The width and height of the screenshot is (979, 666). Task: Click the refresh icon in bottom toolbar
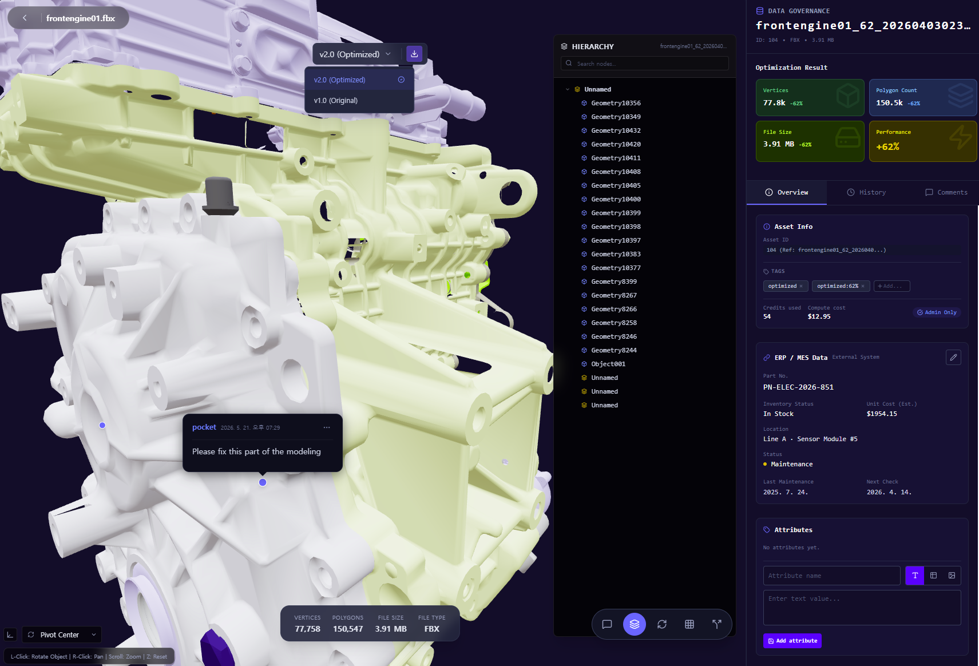tap(662, 624)
